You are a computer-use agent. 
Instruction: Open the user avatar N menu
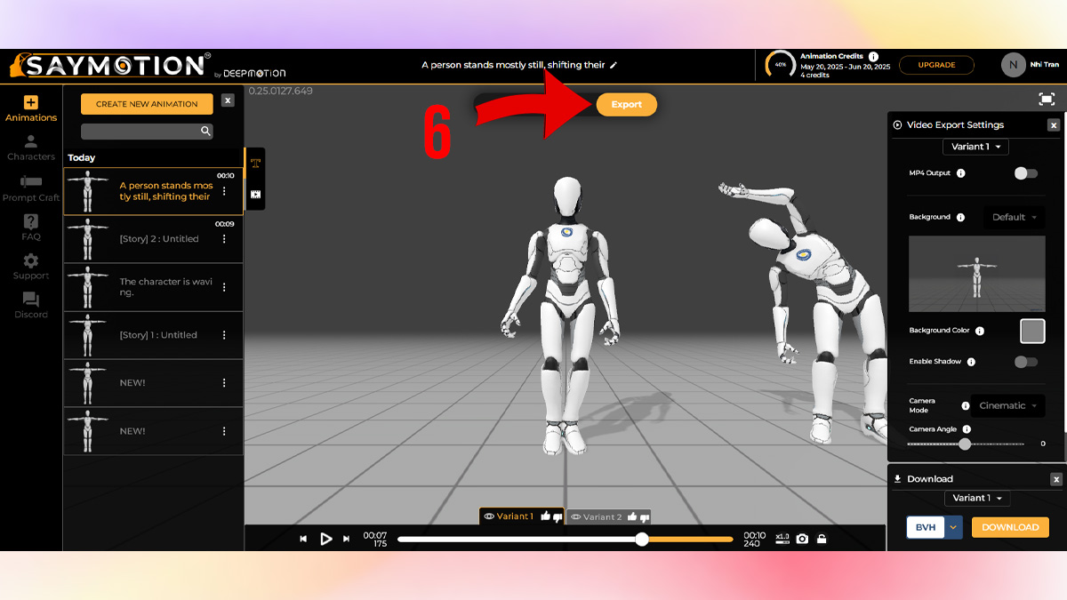click(x=1013, y=65)
